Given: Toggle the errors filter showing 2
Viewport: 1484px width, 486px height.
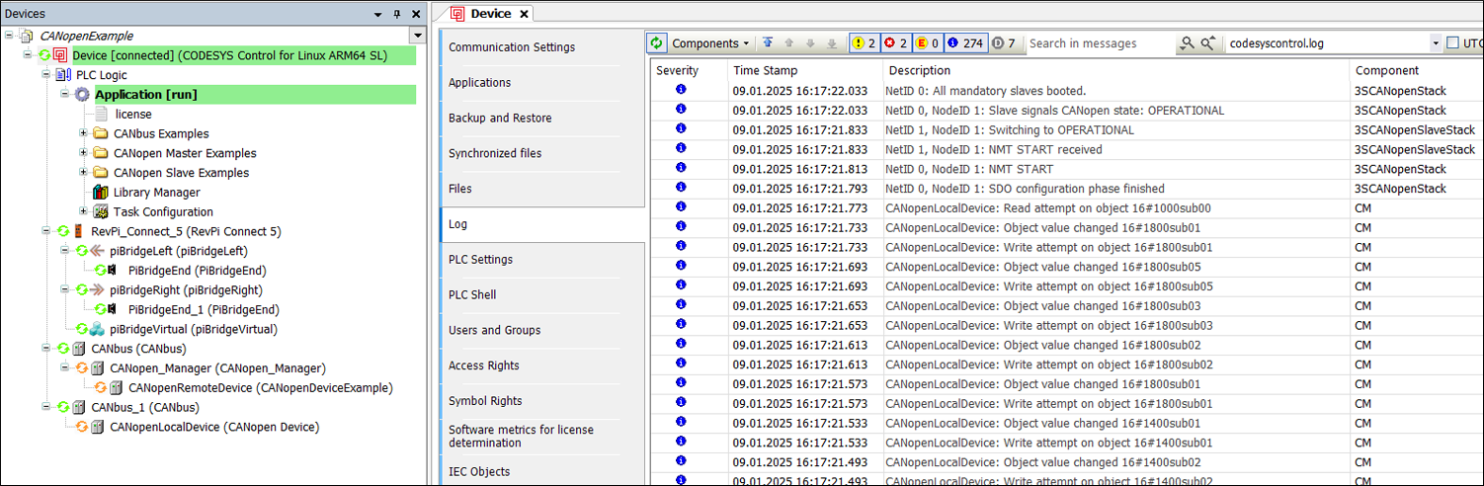Looking at the screenshot, I should 895,43.
